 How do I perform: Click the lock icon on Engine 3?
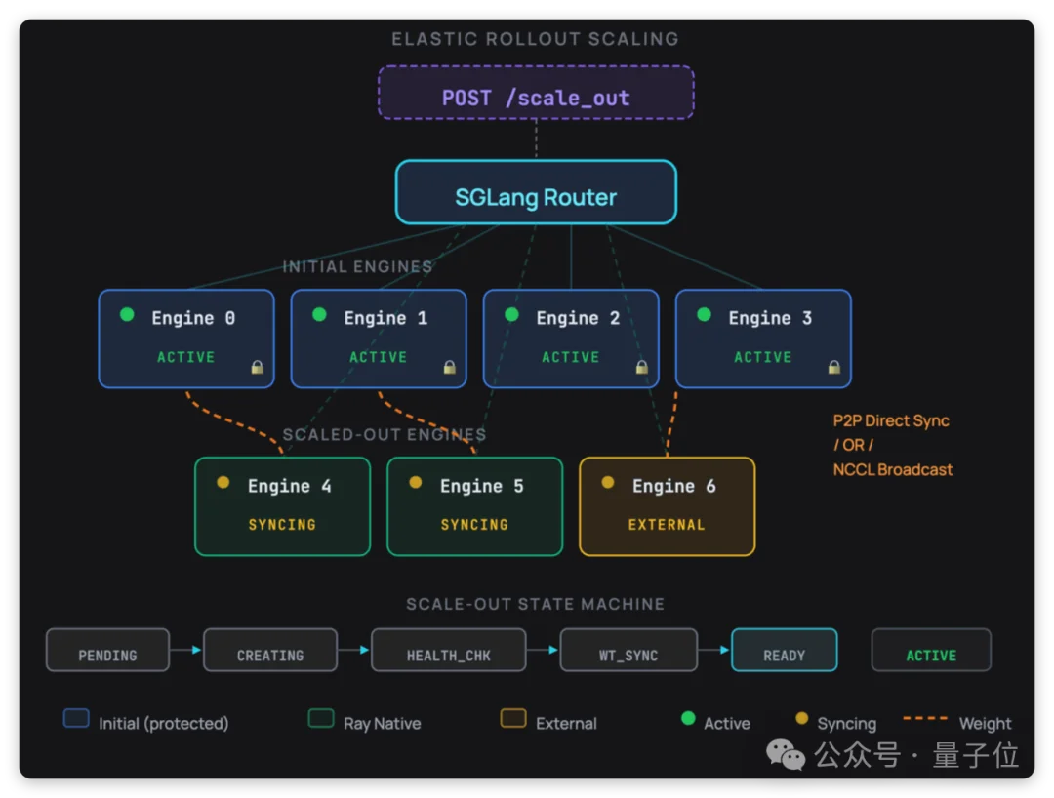(834, 368)
